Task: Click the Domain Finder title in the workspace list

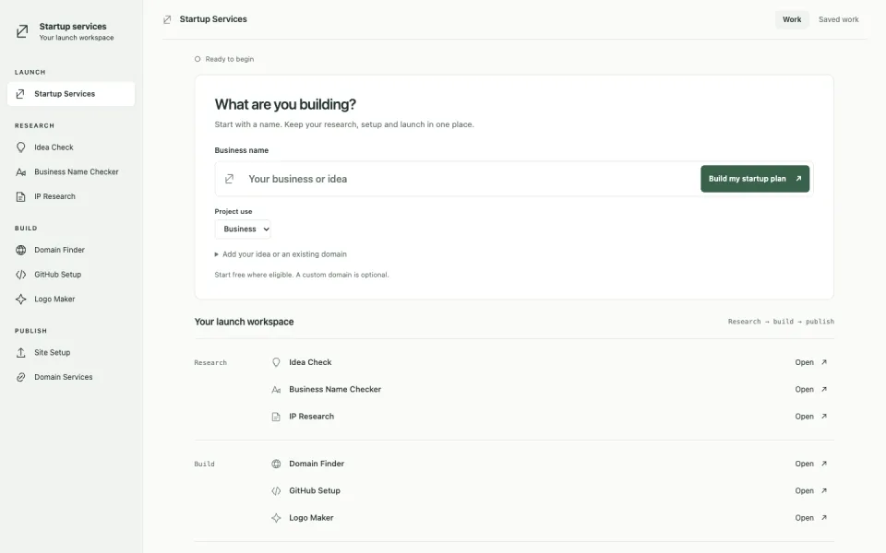Action: (317, 464)
